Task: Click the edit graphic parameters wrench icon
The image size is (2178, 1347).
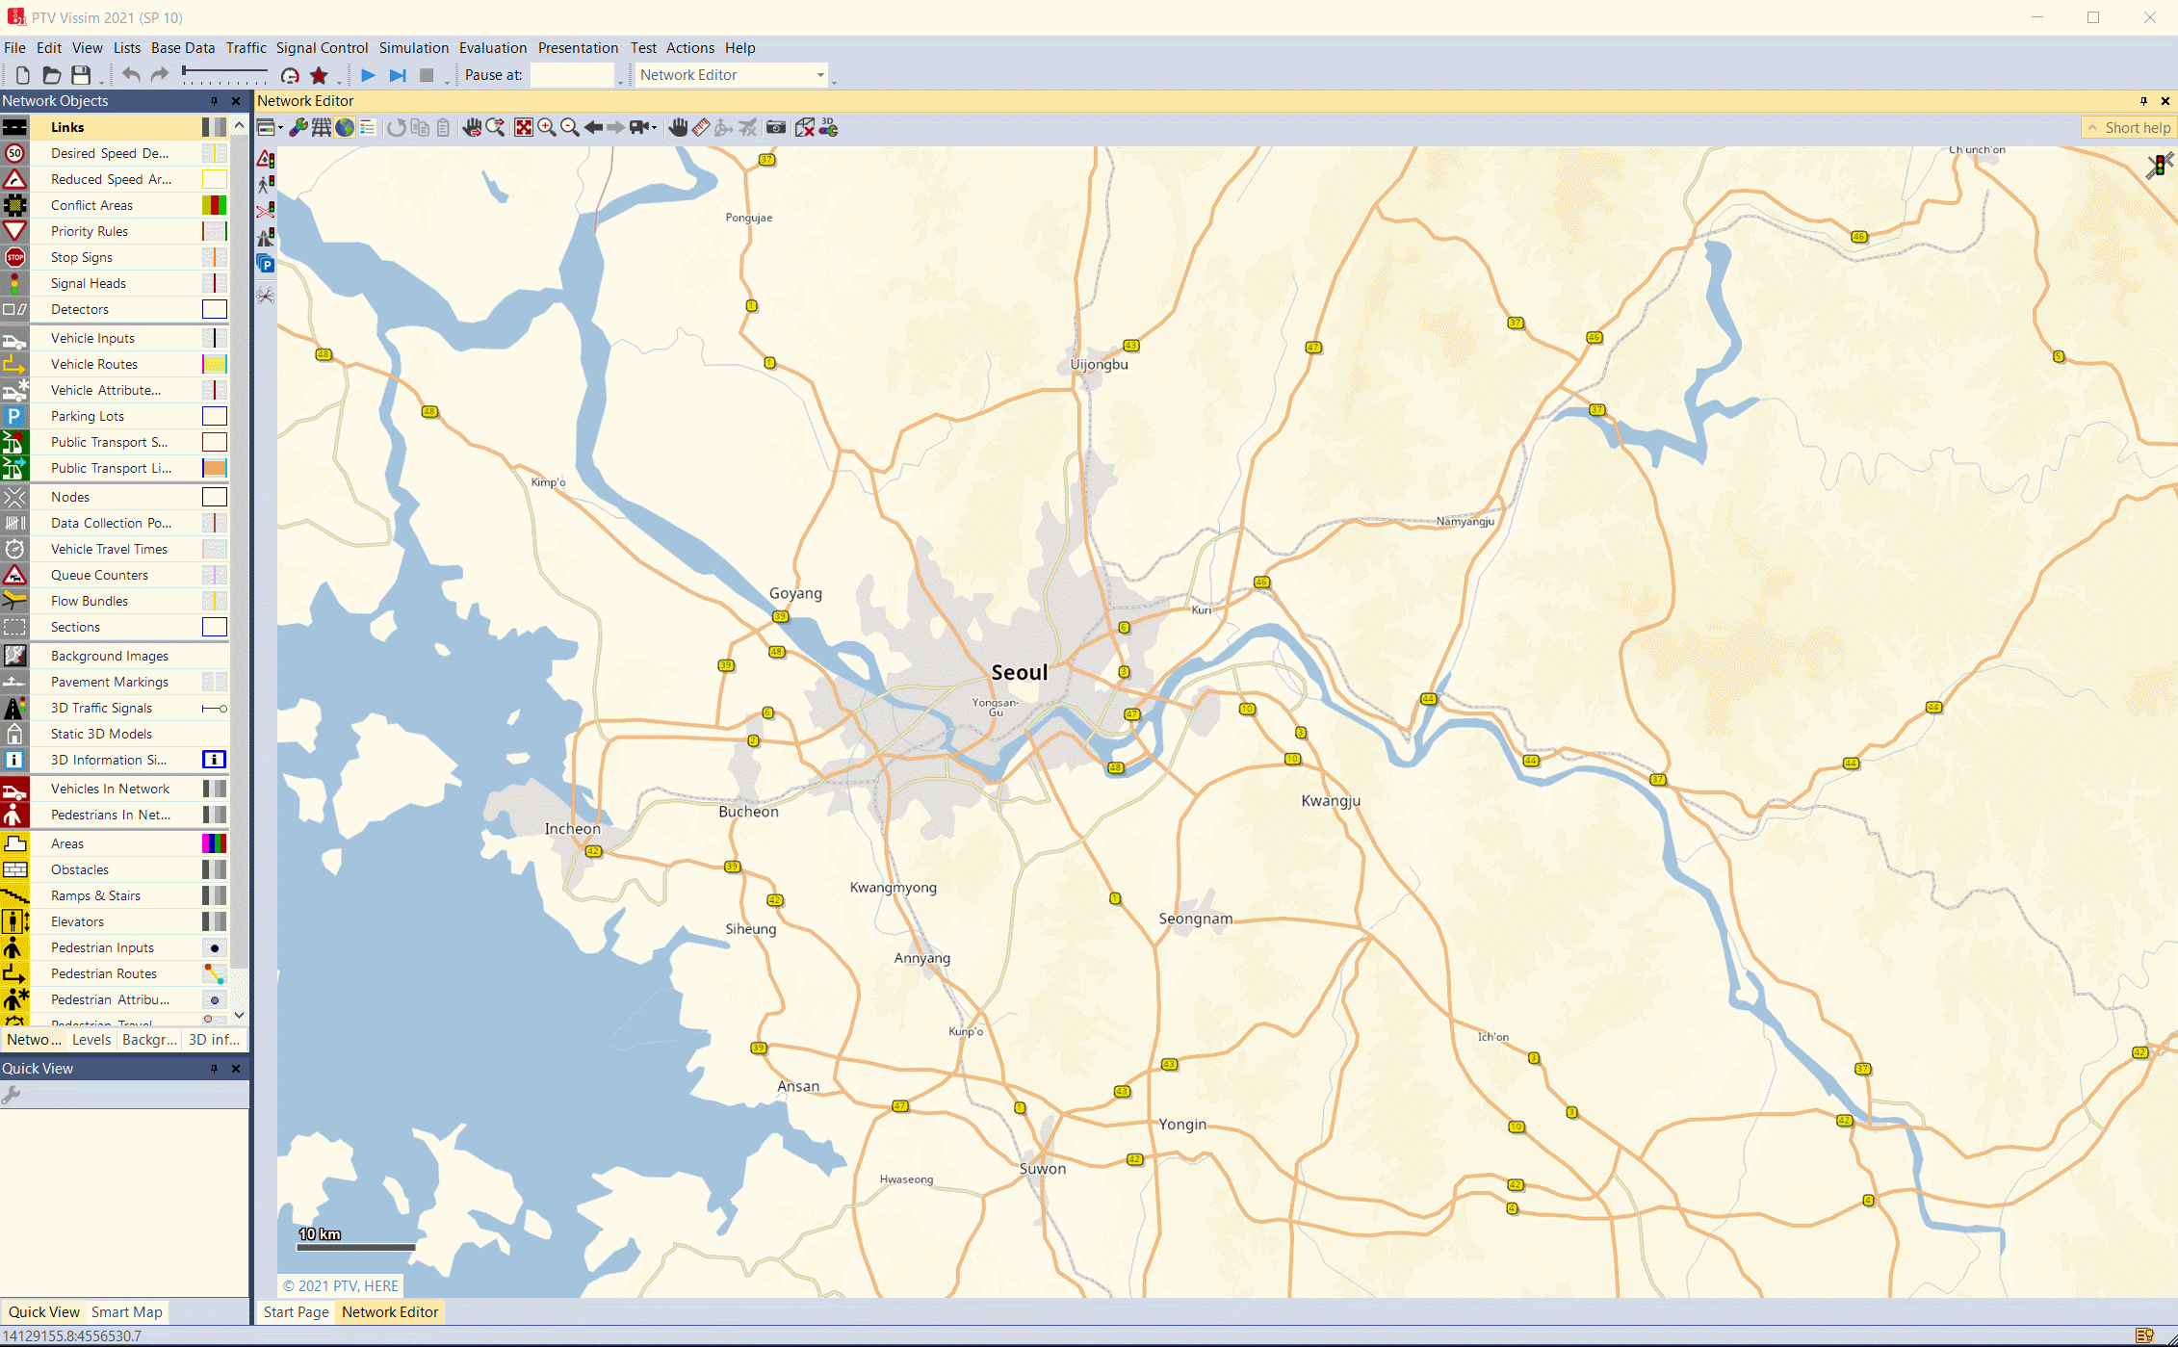Action: (x=298, y=128)
